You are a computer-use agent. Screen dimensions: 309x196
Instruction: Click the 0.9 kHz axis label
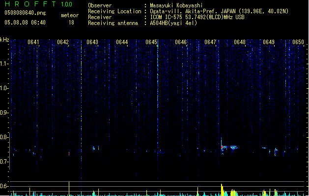click(x=4, y=113)
